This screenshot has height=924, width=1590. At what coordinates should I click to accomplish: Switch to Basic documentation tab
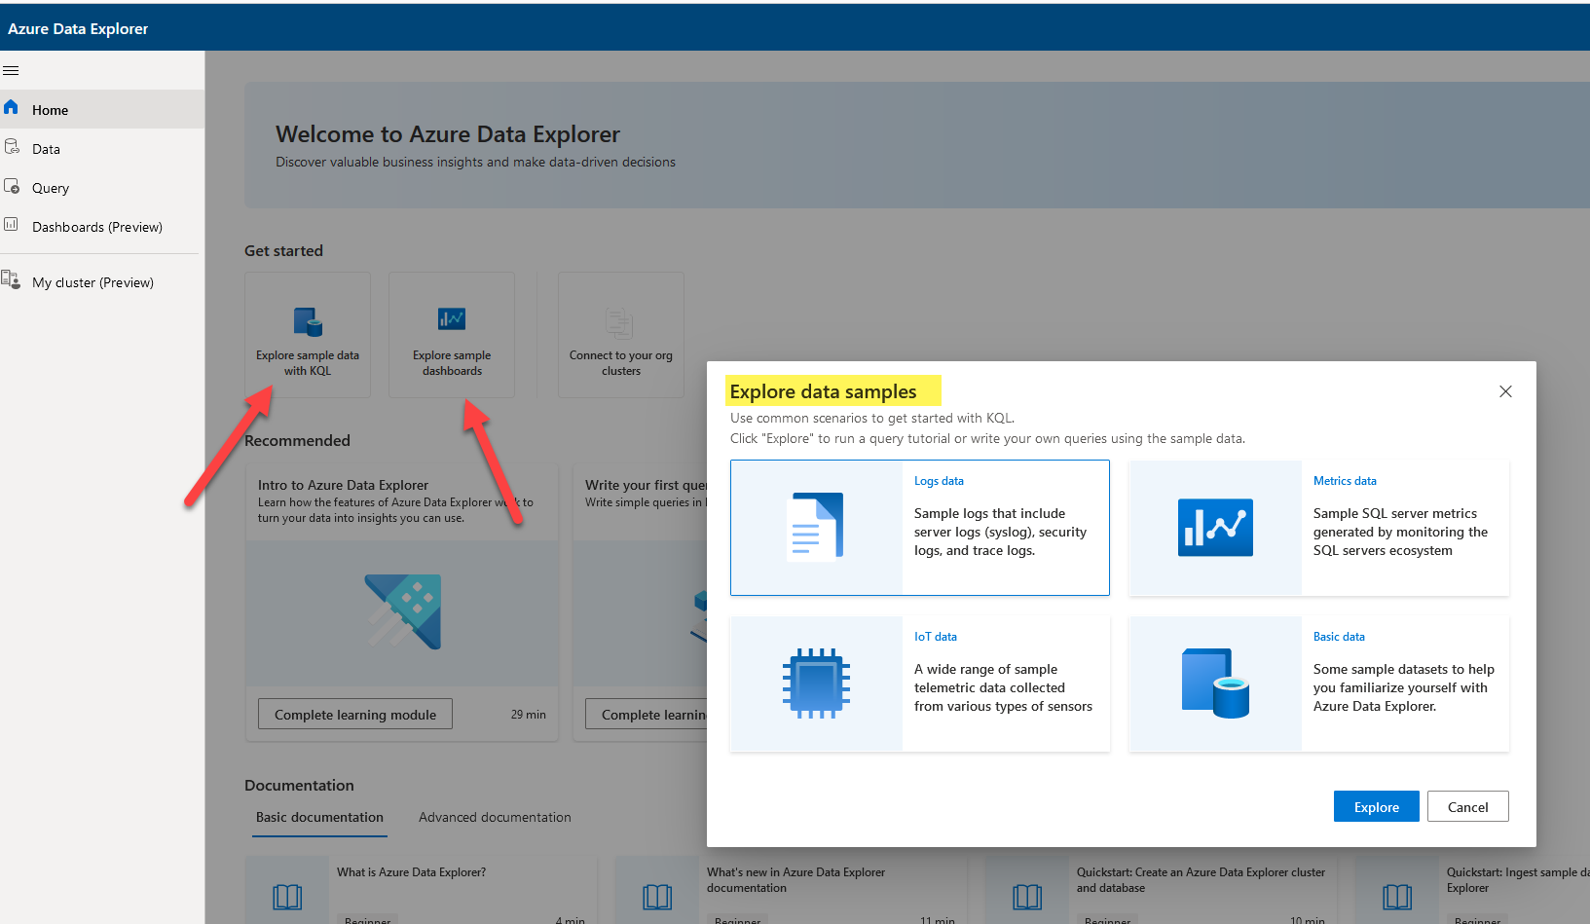coord(319,818)
